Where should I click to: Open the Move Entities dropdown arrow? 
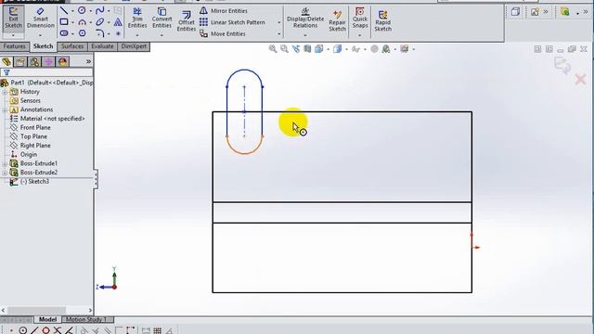click(x=279, y=34)
